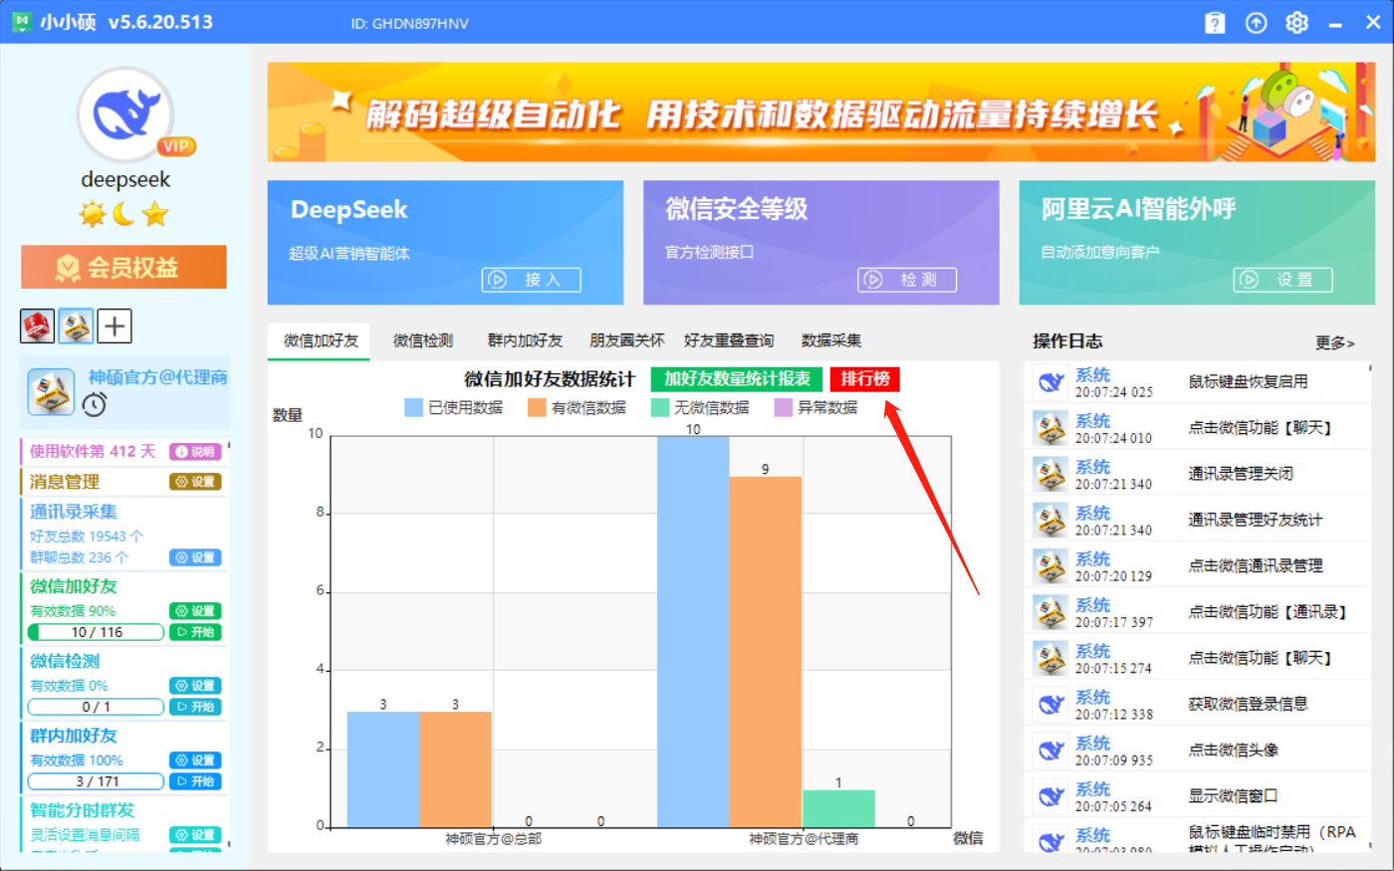This screenshot has width=1394, height=871.
Task: Open the 会员权益 membership button
Action: pos(123,267)
